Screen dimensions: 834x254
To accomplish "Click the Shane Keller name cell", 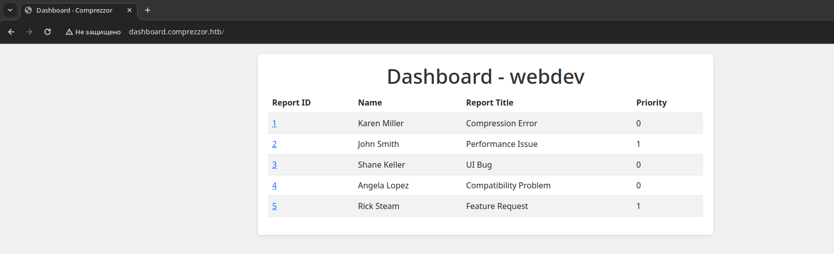I will [x=381, y=165].
